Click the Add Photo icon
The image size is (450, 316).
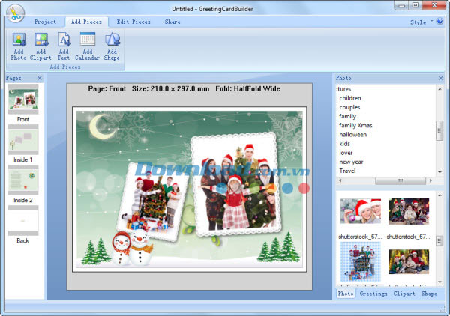(19, 46)
